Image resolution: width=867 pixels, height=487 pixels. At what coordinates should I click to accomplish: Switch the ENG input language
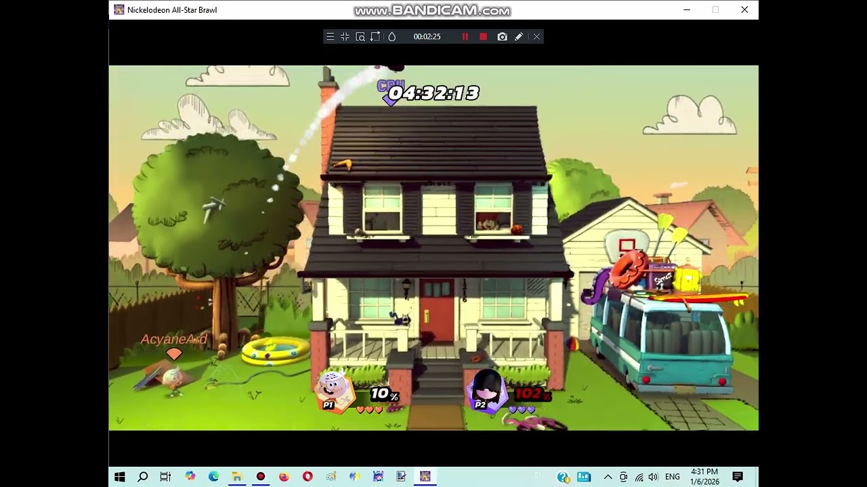coord(673,478)
